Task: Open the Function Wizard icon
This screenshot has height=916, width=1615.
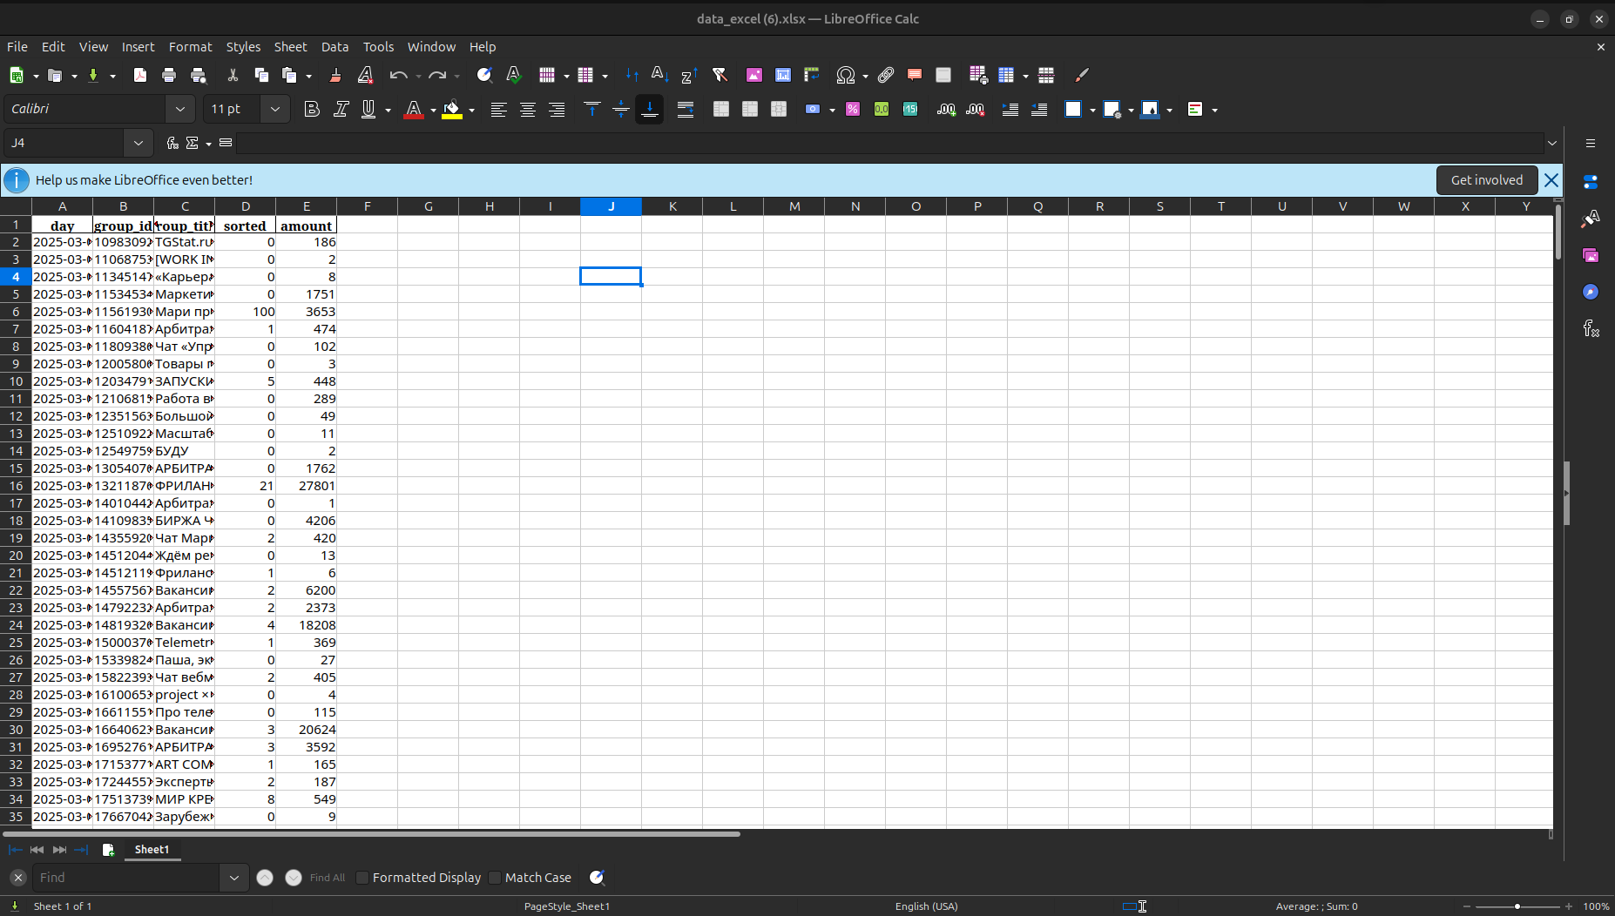Action: (x=172, y=143)
